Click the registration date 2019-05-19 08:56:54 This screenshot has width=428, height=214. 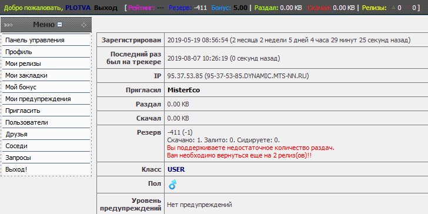[x=198, y=40]
